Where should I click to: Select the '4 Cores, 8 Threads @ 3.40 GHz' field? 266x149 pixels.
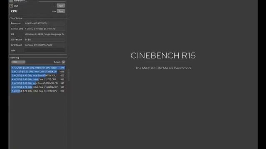click(44, 29)
